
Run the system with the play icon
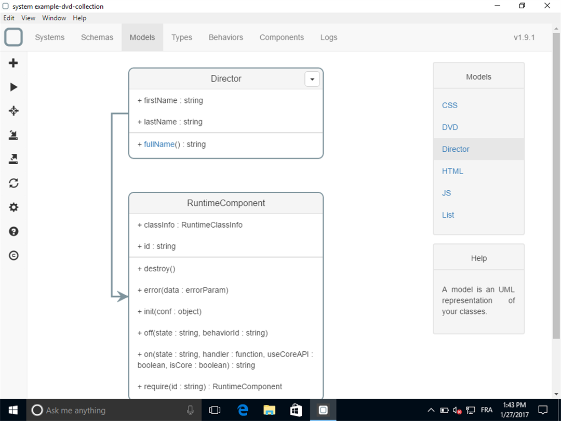point(14,87)
